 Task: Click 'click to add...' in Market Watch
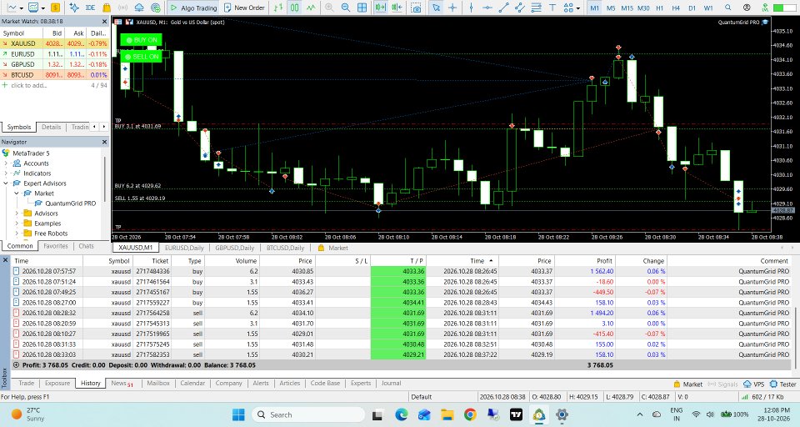(x=28, y=85)
